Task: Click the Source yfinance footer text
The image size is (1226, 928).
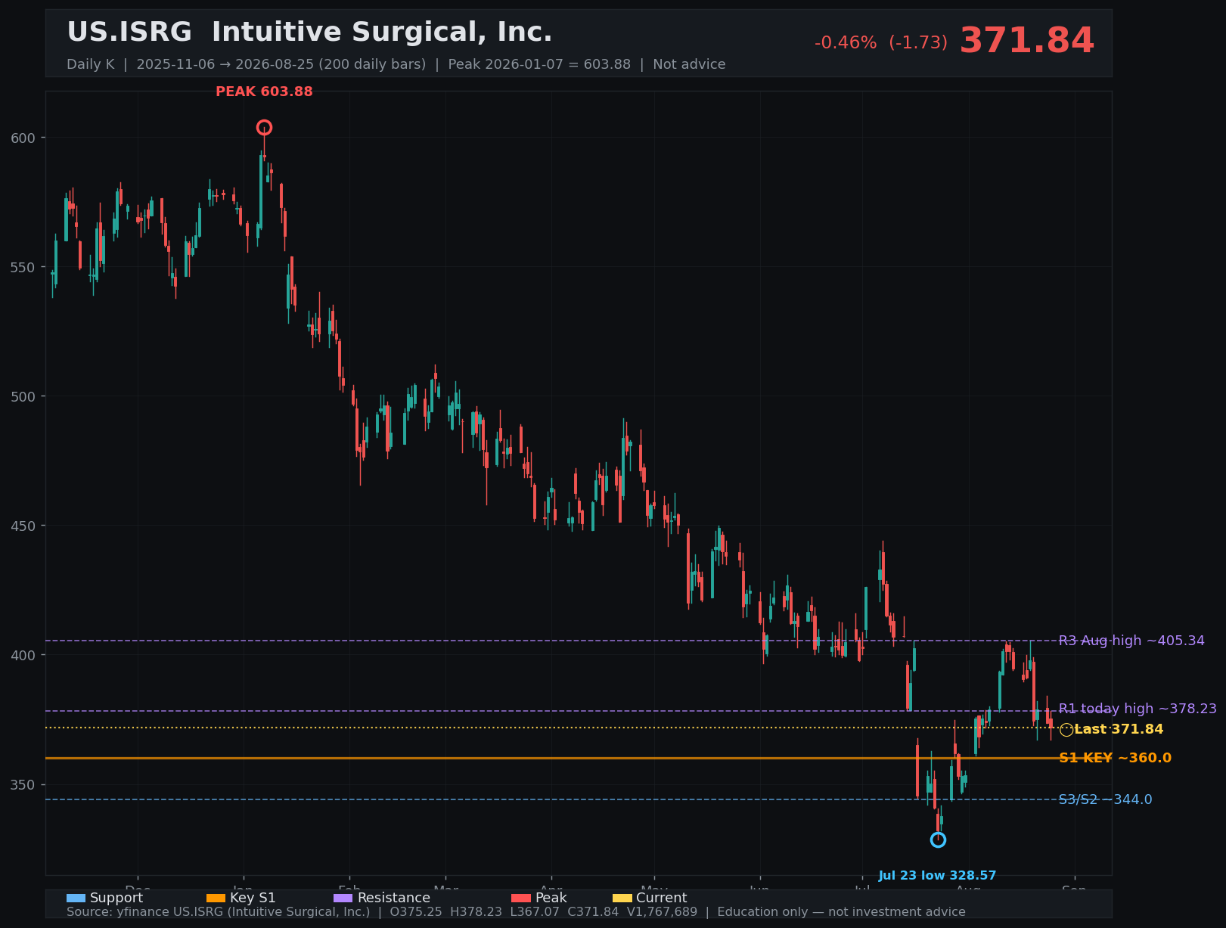Action: 516,912
